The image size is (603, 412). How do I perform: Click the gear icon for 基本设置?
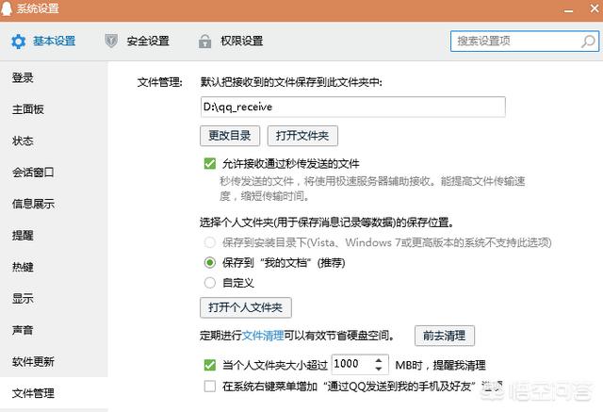pyautogui.click(x=18, y=41)
